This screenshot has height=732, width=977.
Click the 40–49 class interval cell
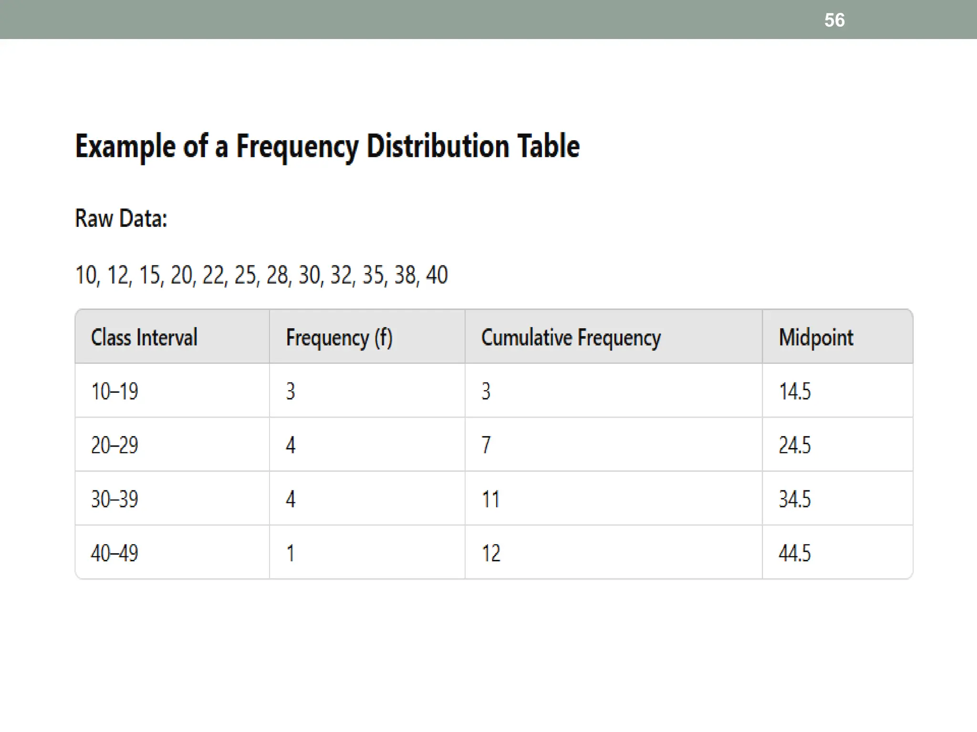114,553
